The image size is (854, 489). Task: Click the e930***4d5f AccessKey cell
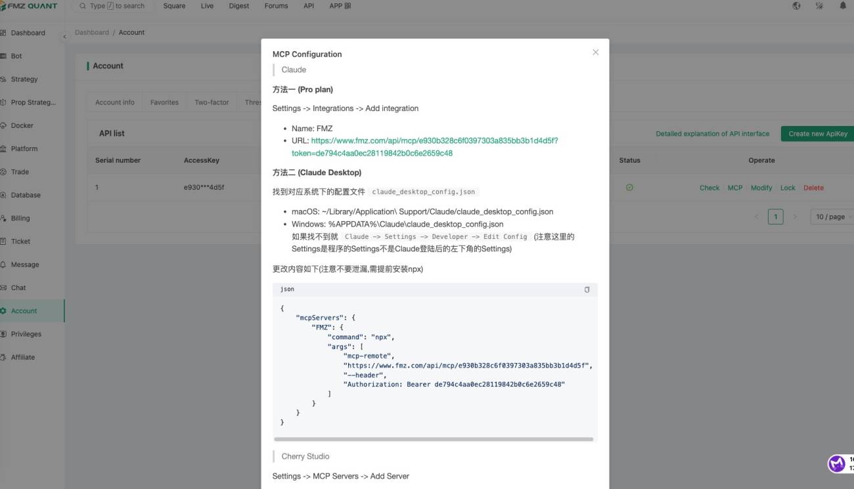(204, 188)
